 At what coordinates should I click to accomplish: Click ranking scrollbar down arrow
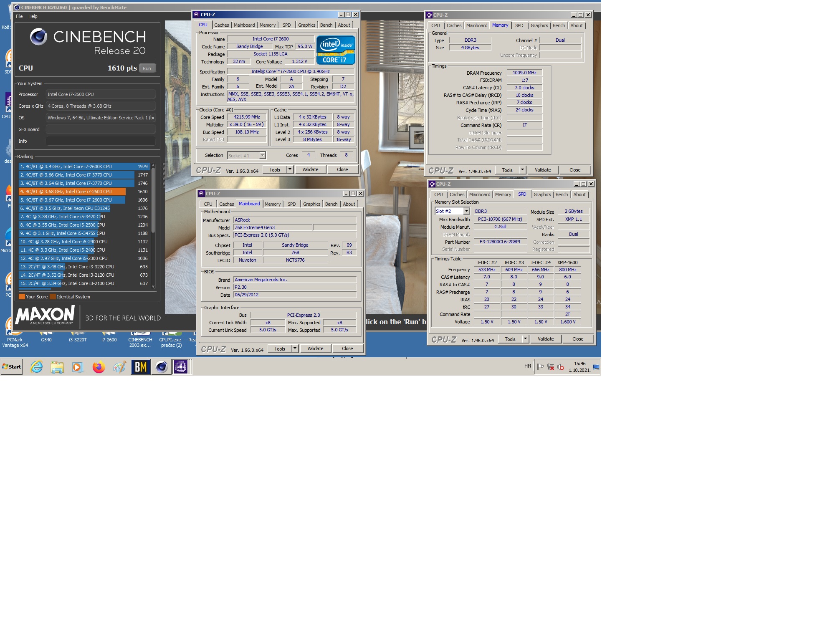coord(153,287)
